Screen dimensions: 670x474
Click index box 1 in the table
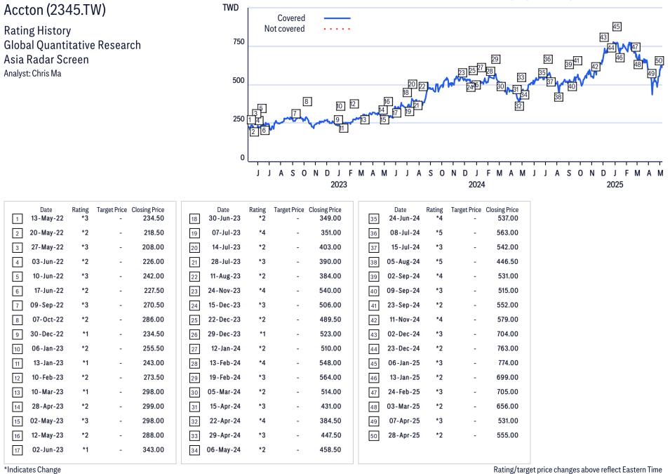click(17, 219)
